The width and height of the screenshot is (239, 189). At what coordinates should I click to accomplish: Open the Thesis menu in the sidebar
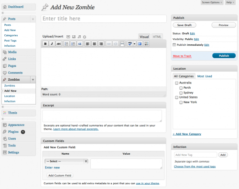point(12,113)
